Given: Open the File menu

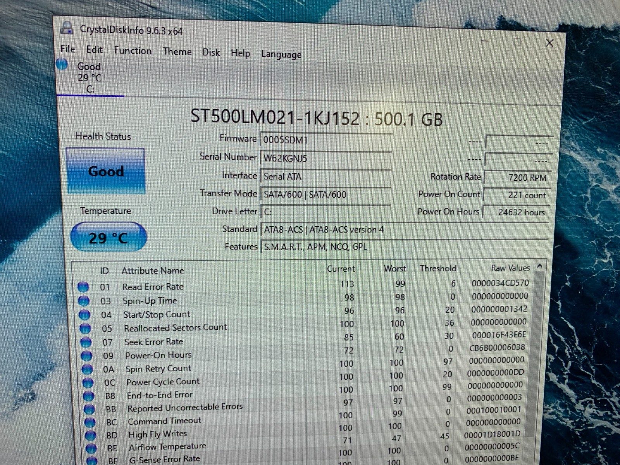Looking at the screenshot, I should 67,49.
